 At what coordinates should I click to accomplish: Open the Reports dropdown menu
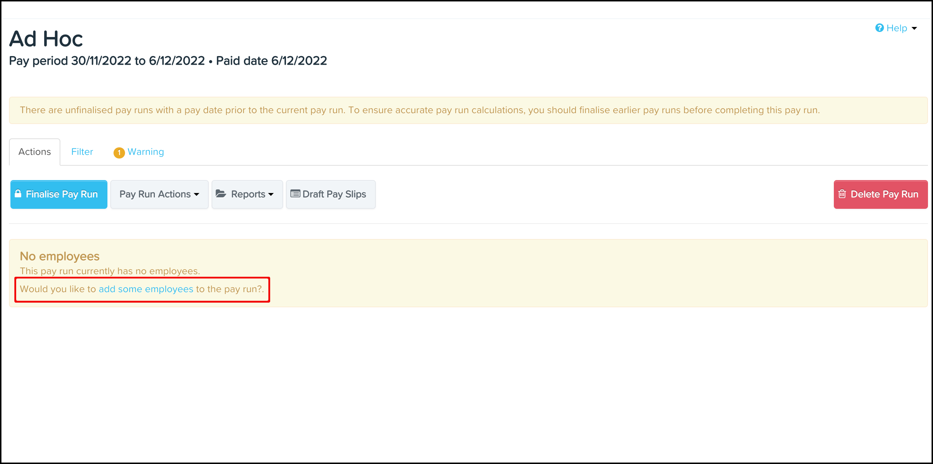(247, 194)
